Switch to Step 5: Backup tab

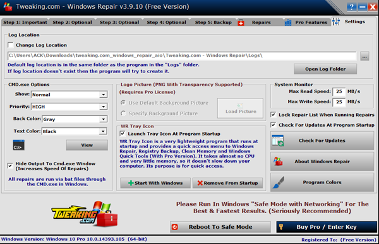pos(214,23)
